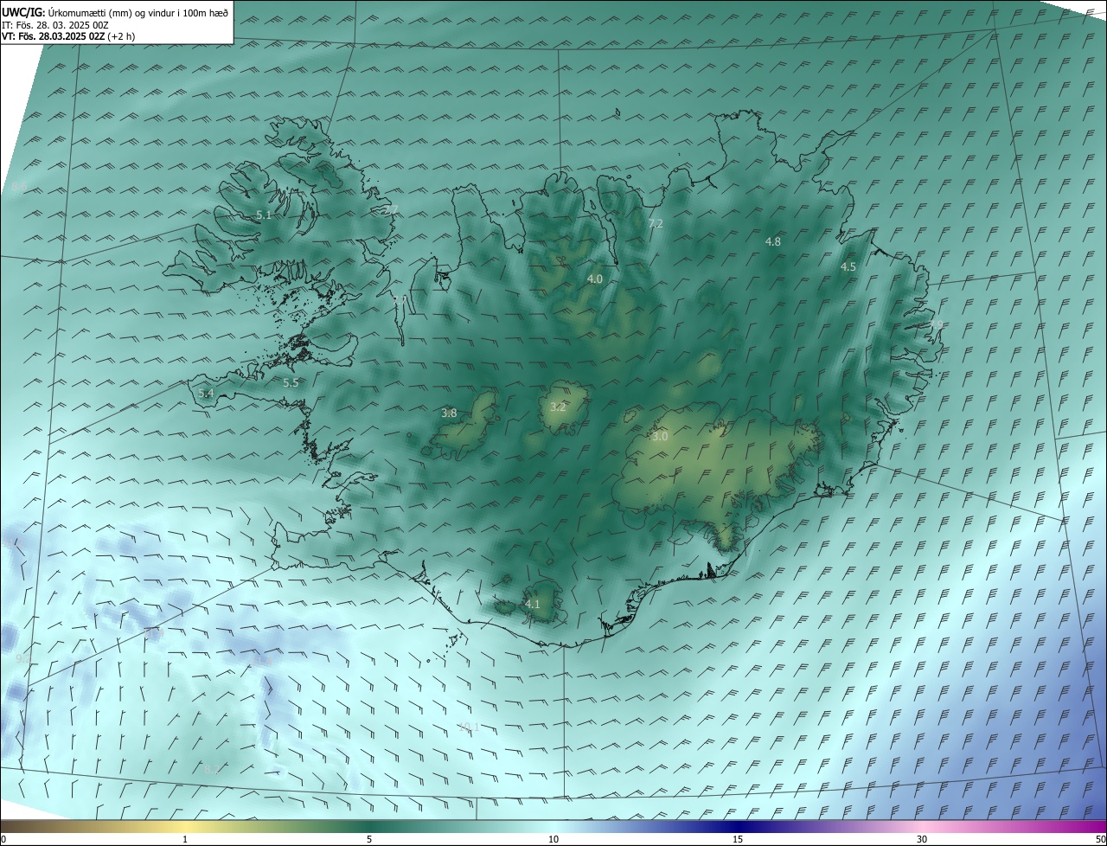Click the 15 tick on the color scale

(738, 839)
